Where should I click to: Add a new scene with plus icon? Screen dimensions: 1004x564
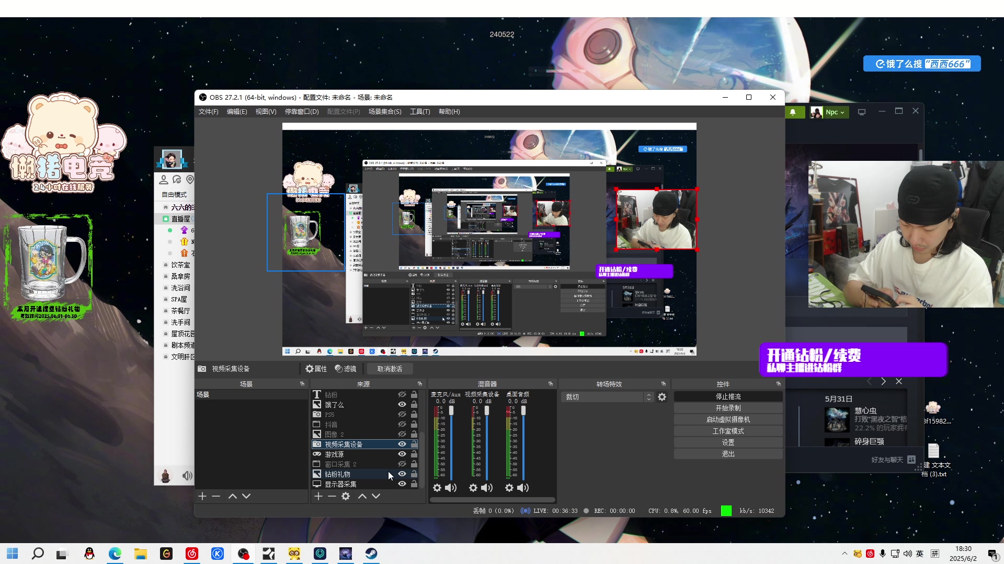click(x=202, y=496)
